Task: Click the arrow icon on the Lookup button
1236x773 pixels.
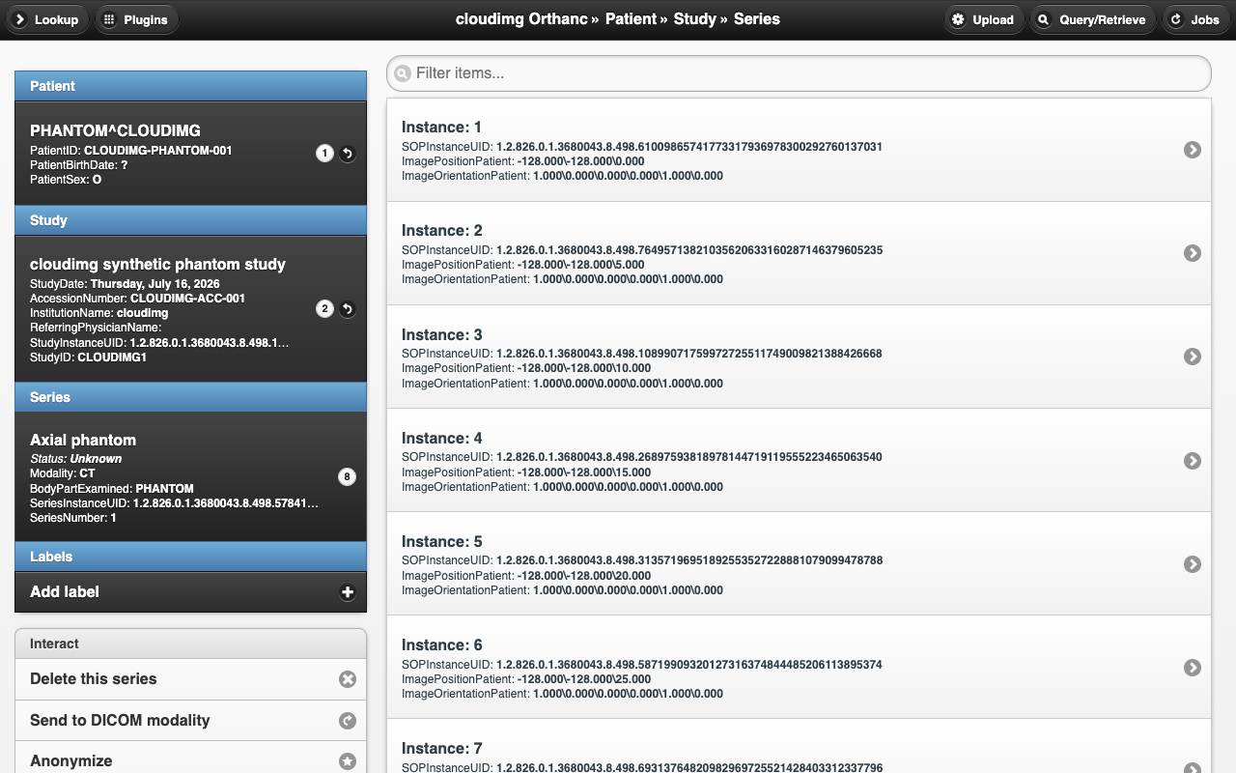Action: tap(20, 19)
